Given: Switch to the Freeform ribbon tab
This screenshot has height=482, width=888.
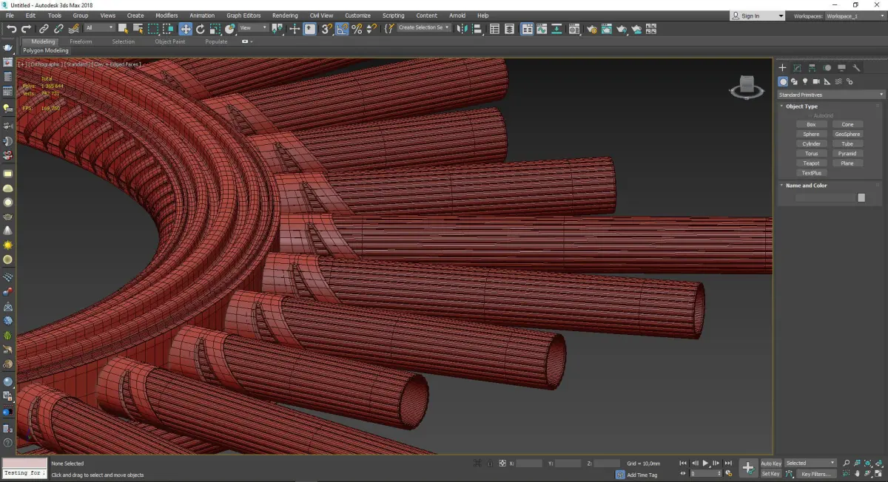Looking at the screenshot, I should (x=81, y=41).
